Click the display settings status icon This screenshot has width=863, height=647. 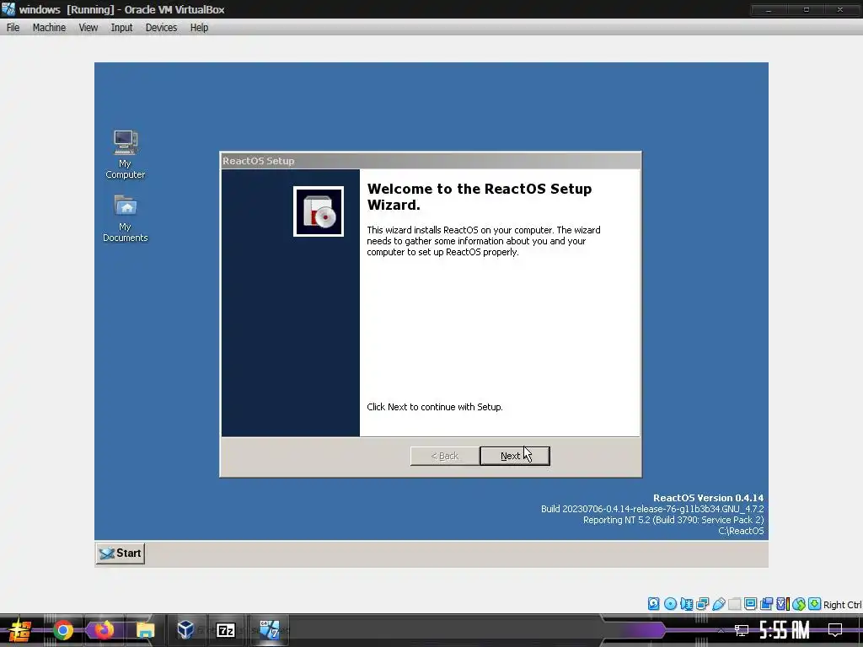tap(750, 603)
